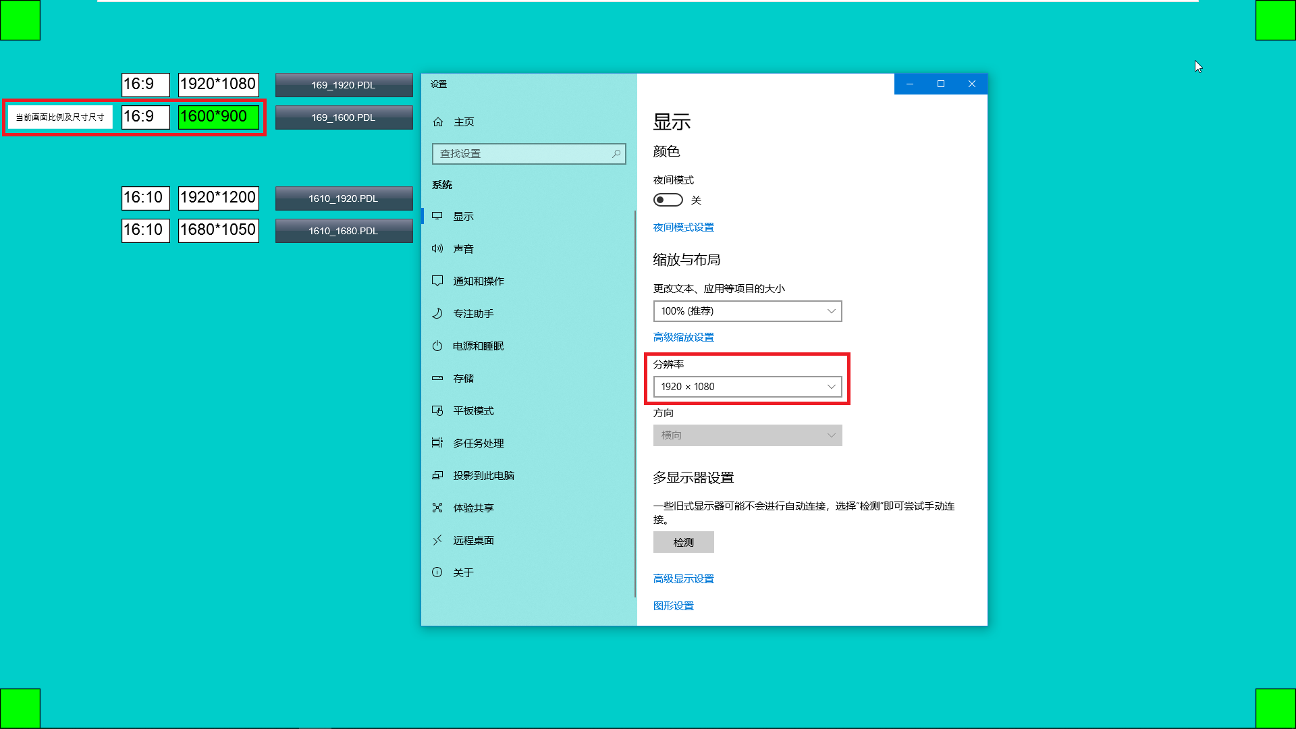Screen dimensions: 1296x729
Task: Click the Focus assist moon icon
Action: pyautogui.click(x=437, y=313)
